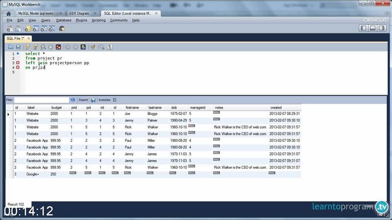Close the SQL File 1 tab
392x220 pixels.
(x=28, y=38)
